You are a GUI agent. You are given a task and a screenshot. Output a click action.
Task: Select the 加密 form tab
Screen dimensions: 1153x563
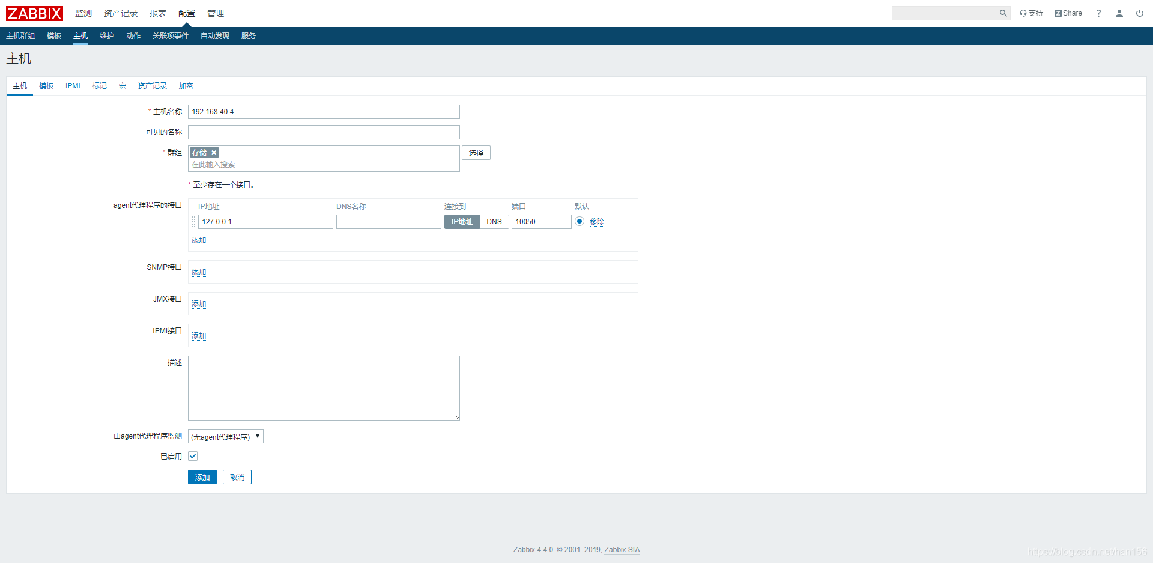(x=186, y=86)
